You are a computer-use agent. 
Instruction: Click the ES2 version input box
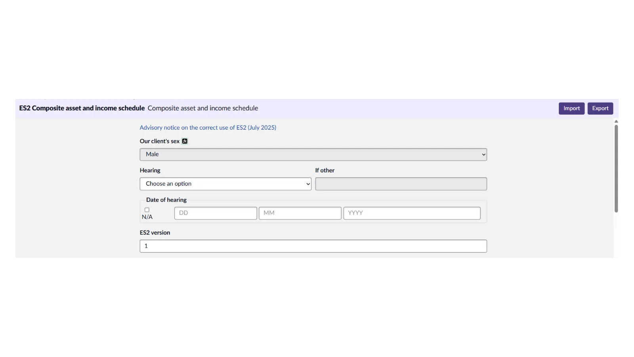tap(313, 246)
